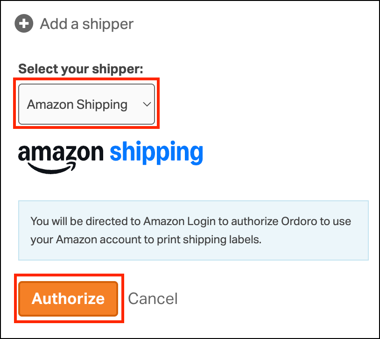Click the word Shipping inside dropdown field
380x339 pixels.
pyautogui.click(x=102, y=105)
